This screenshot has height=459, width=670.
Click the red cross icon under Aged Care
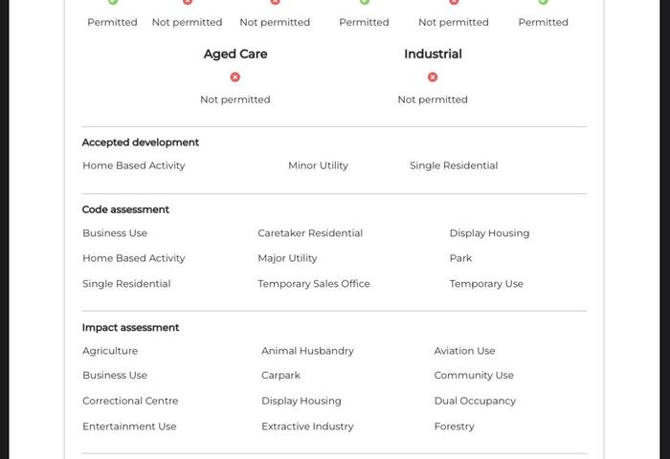(235, 76)
